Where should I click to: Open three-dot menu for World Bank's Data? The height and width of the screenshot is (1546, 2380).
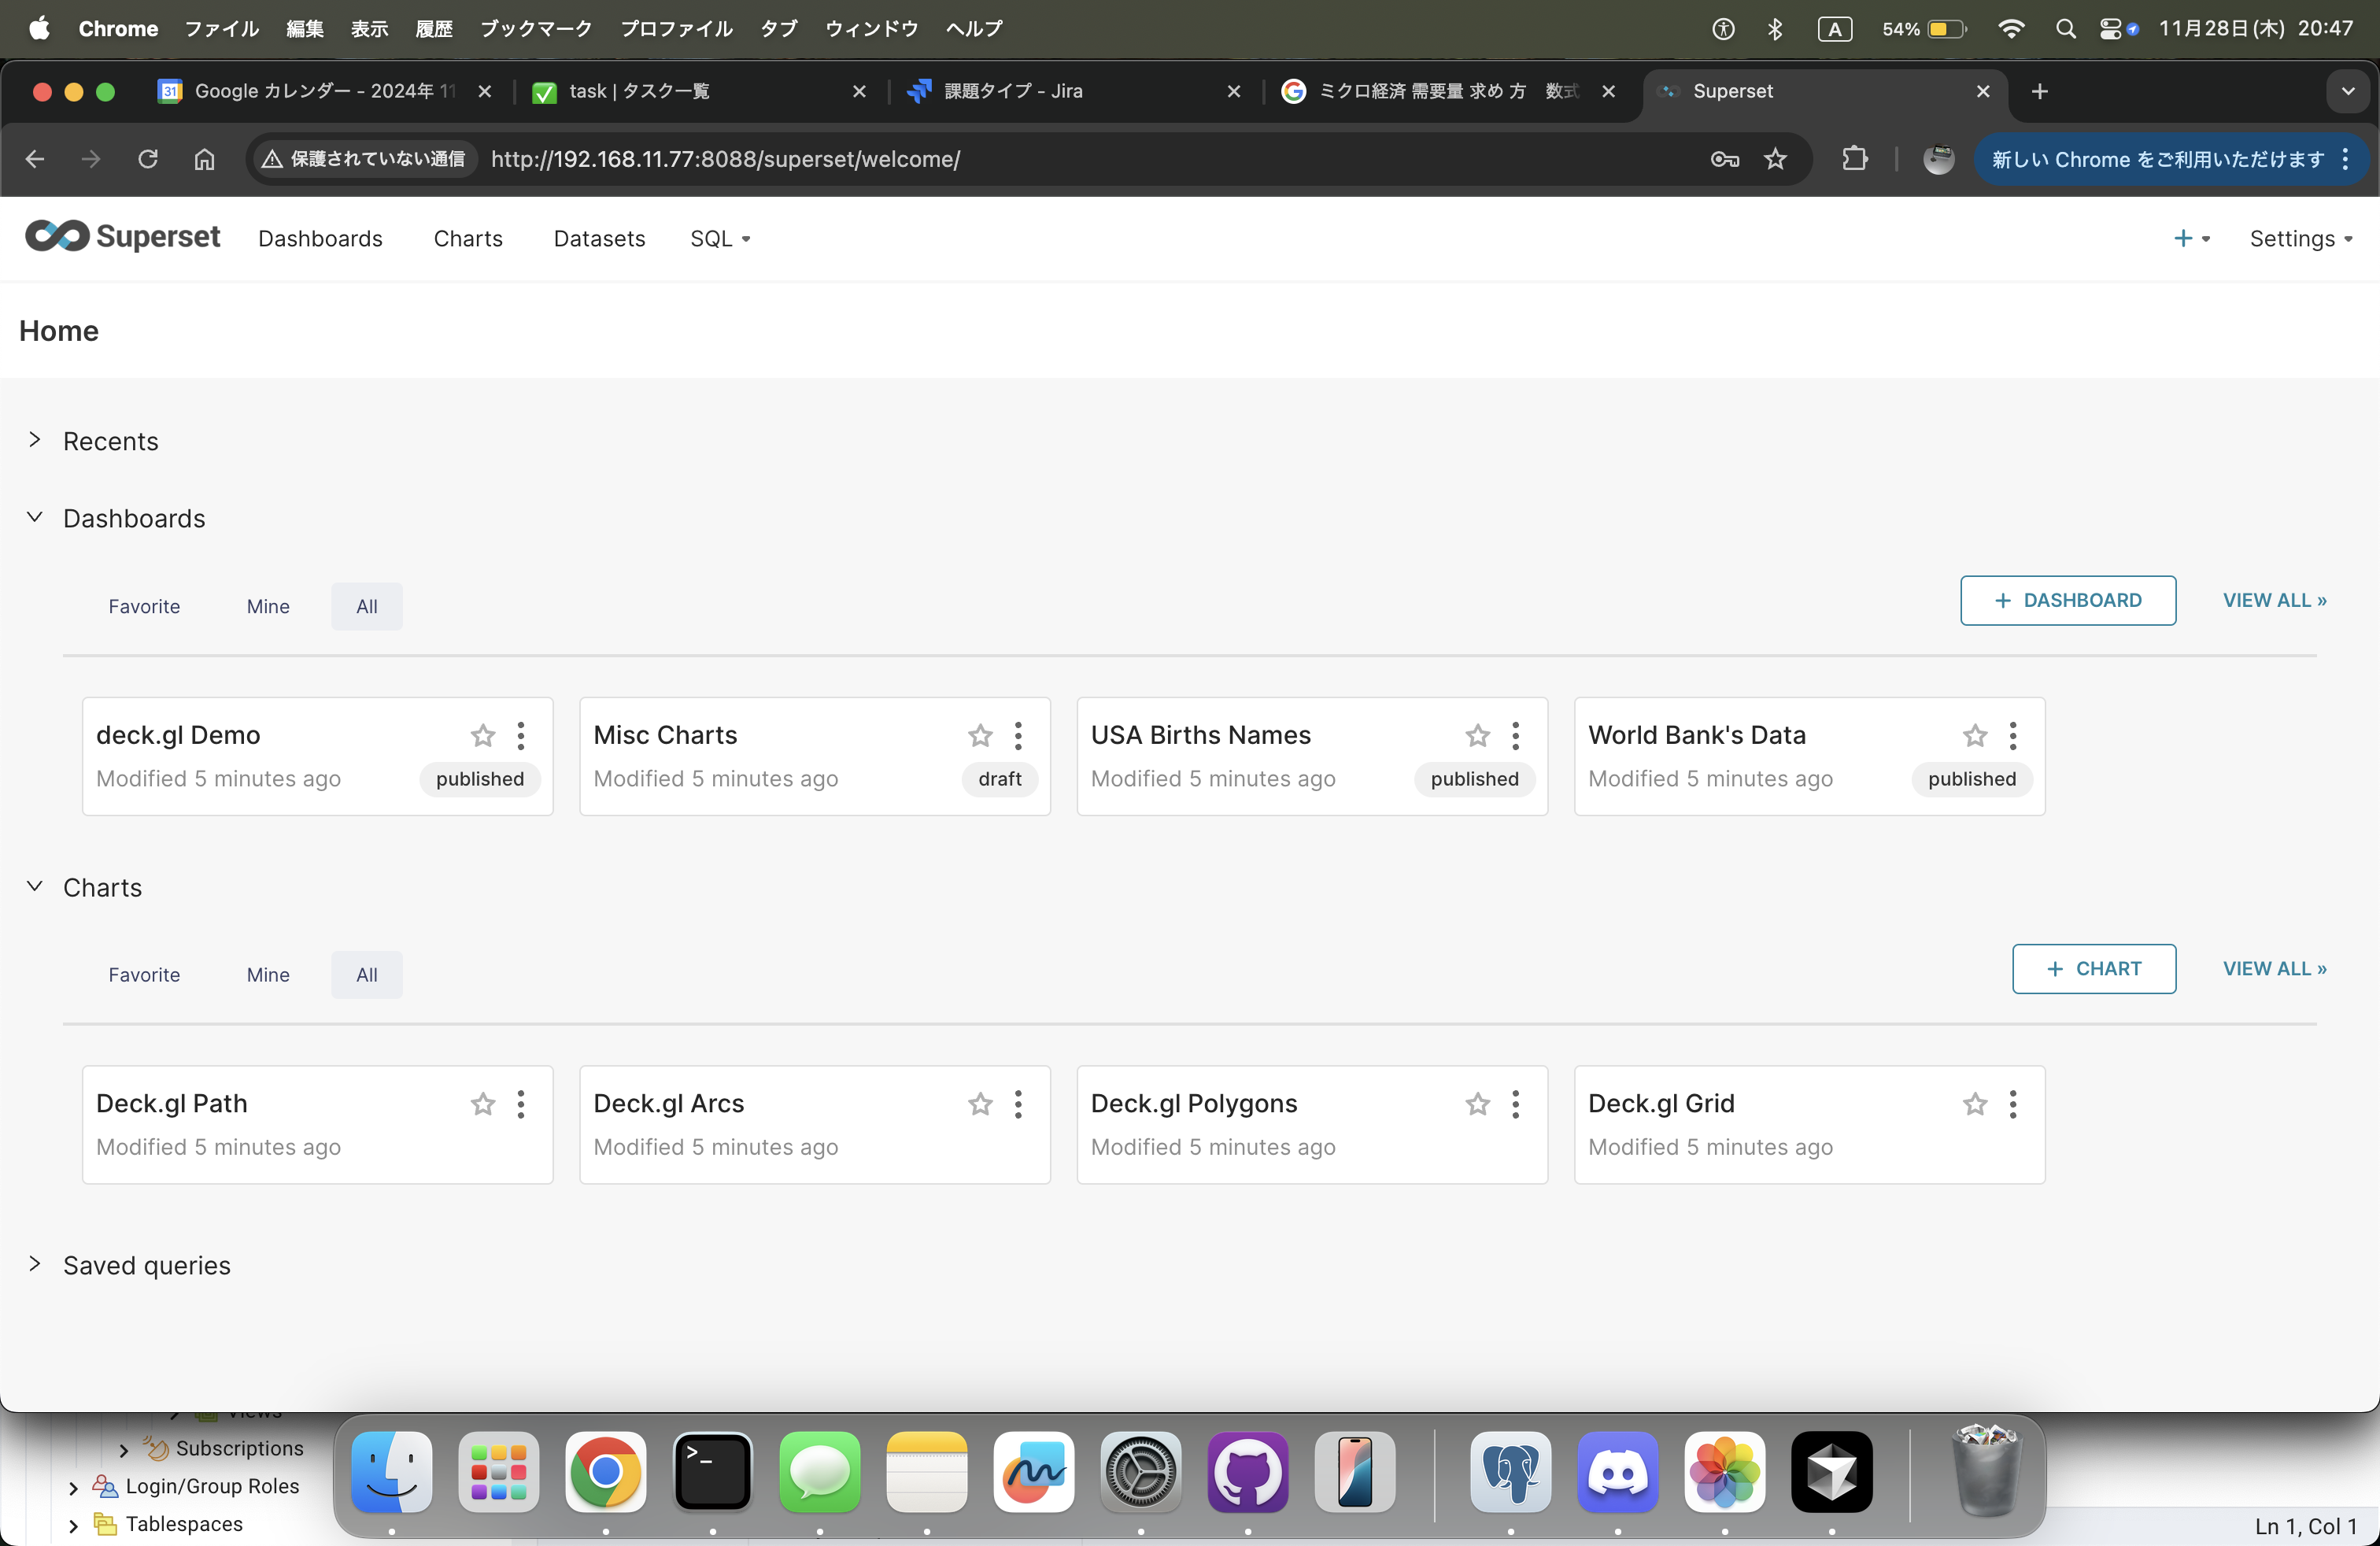pos(2012,735)
